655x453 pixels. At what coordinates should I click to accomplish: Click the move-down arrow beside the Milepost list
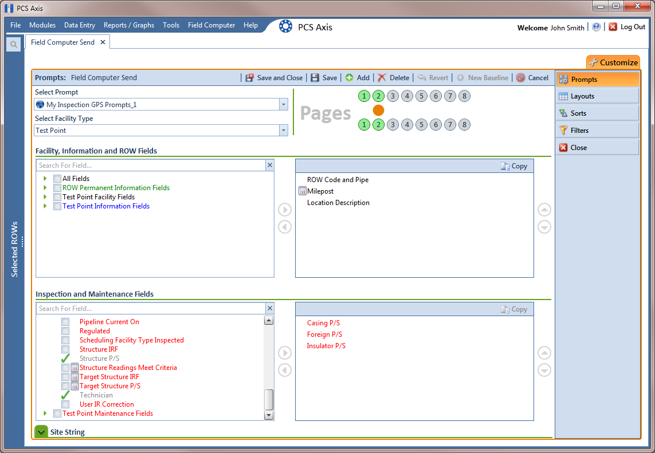544,227
